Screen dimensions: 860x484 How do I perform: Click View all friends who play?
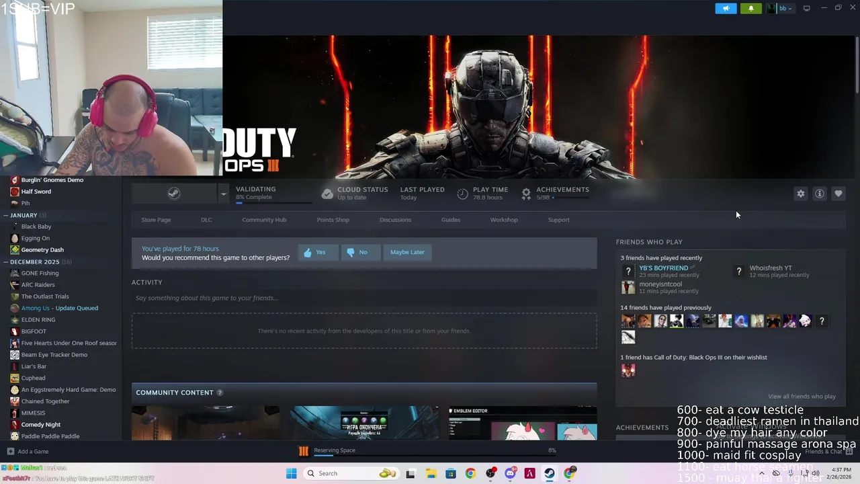pyautogui.click(x=802, y=397)
